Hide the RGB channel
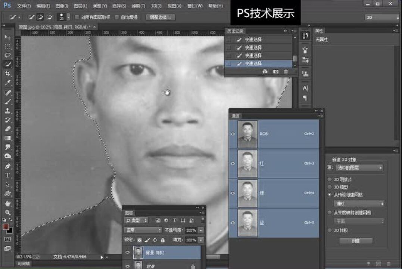Viewport: 402px width, 269px height. pos(233,134)
